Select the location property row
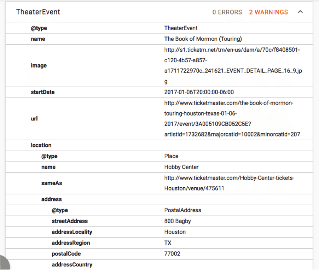Viewport: 319px width, 270px height. pos(159,145)
